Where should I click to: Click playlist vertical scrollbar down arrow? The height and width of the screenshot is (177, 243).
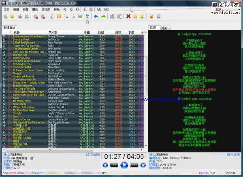146,146
